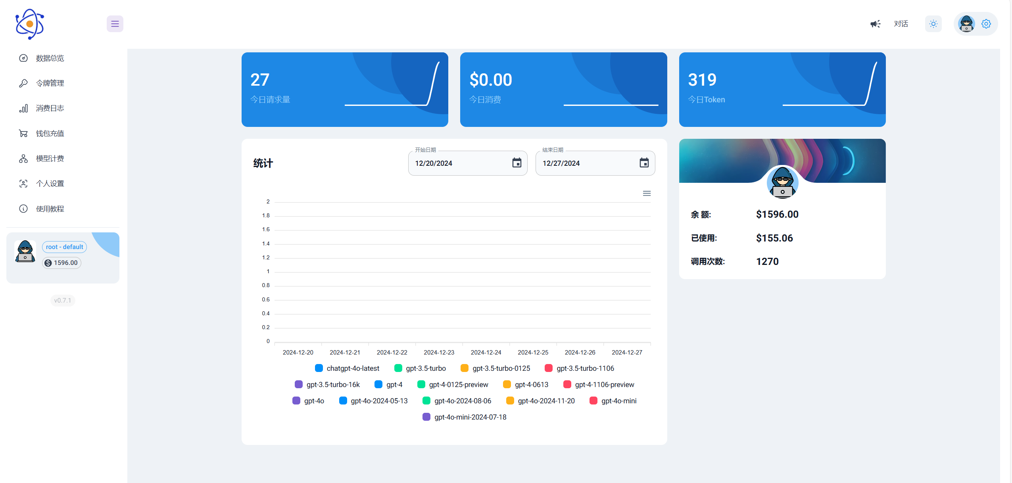Image resolution: width=1012 pixels, height=483 pixels.
Task: Toggle gpt-4o-mini-2024-07-18 legend entry
Action: [465, 417]
